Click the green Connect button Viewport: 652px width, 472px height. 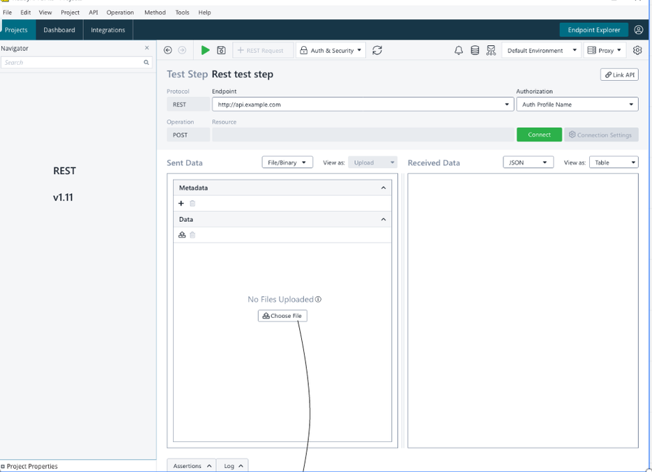pyautogui.click(x=539, y=135)
